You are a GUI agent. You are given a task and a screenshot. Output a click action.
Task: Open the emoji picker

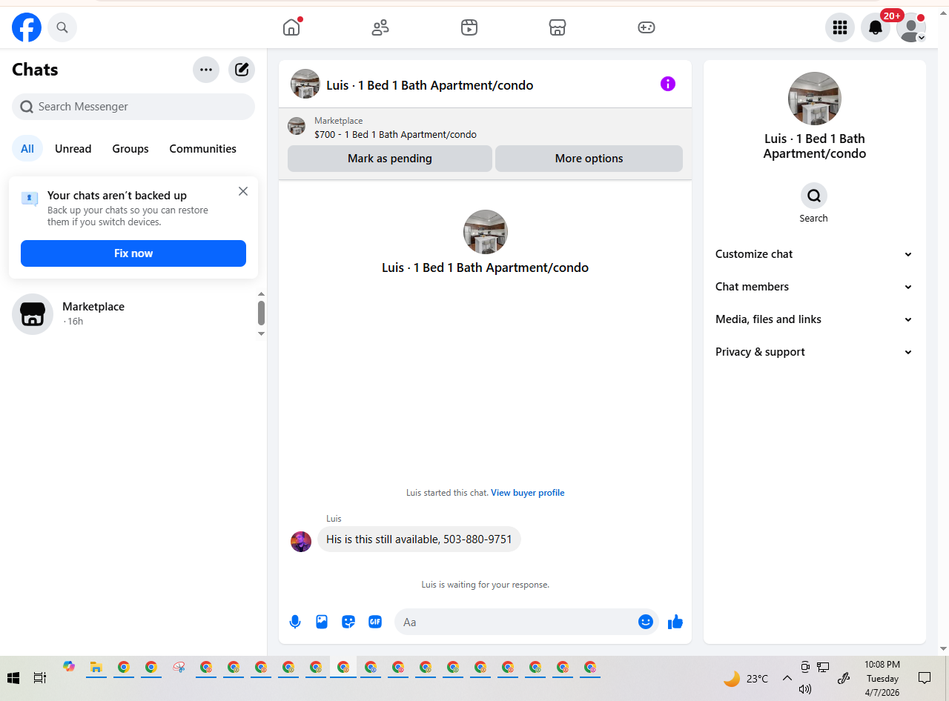tap(646, 622)
